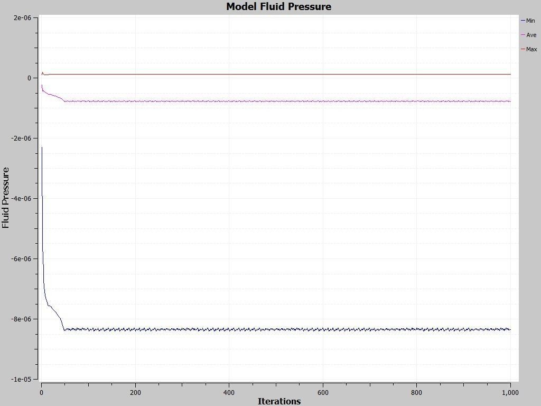Click the -6e-06 y-axis tick label
Viewport: 541px width, 406px height.
(21, 259)
